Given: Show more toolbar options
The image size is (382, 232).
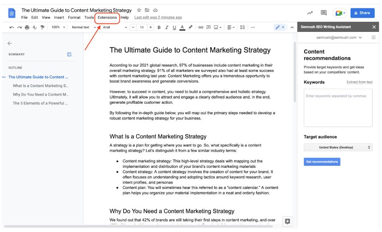Looking at the screenshot, I should click(253, 27).
